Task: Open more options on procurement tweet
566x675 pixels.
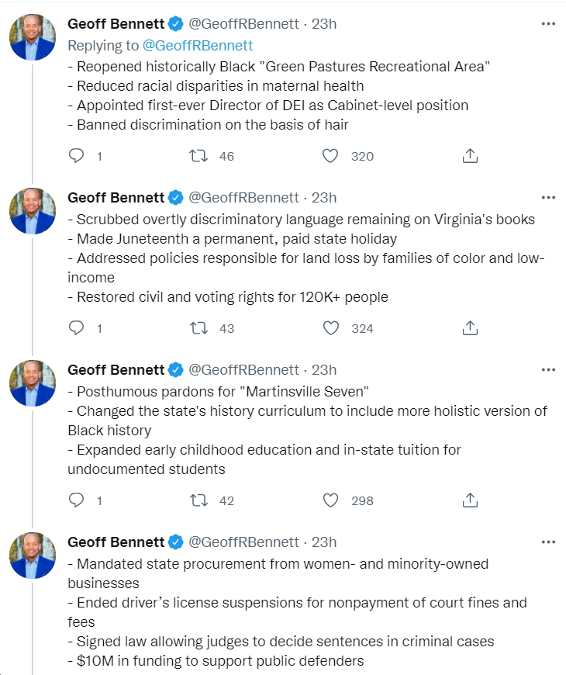Action: point(548,542)
